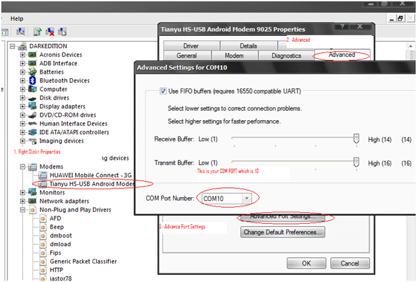Click the update driver software toolbar icon
Screen dimensions: 417x282
click(37, 32)
